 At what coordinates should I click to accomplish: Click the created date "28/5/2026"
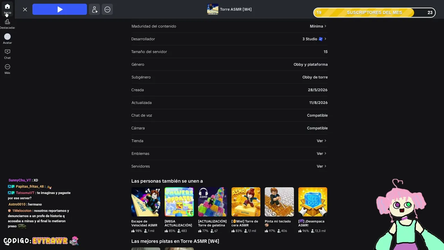(x=318, y=90)
